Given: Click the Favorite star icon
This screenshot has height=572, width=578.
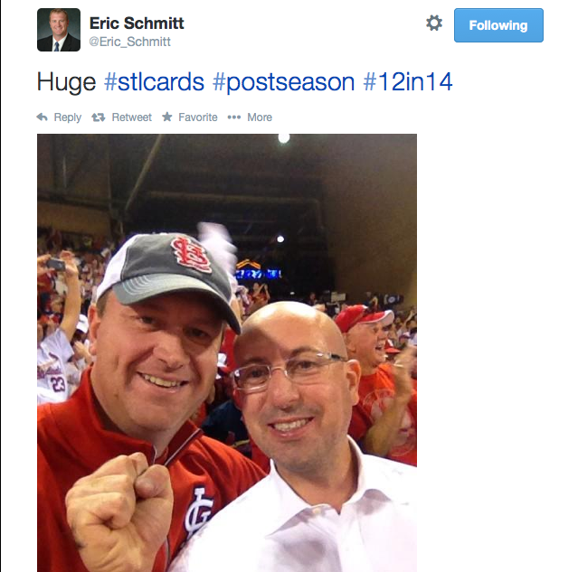Looking at the screenshot, I should pos(167,117).
